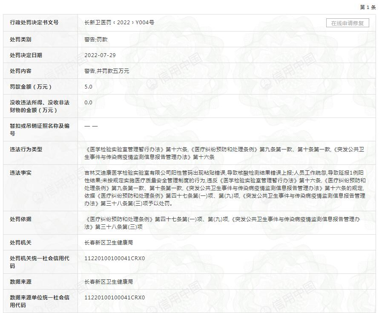Click the violation facts paragraph mentioning 吉林艾迪康医学检验实验室
The height and width of the screenshot is (313, 379).
pyautogui.click(x=225, y=188)
